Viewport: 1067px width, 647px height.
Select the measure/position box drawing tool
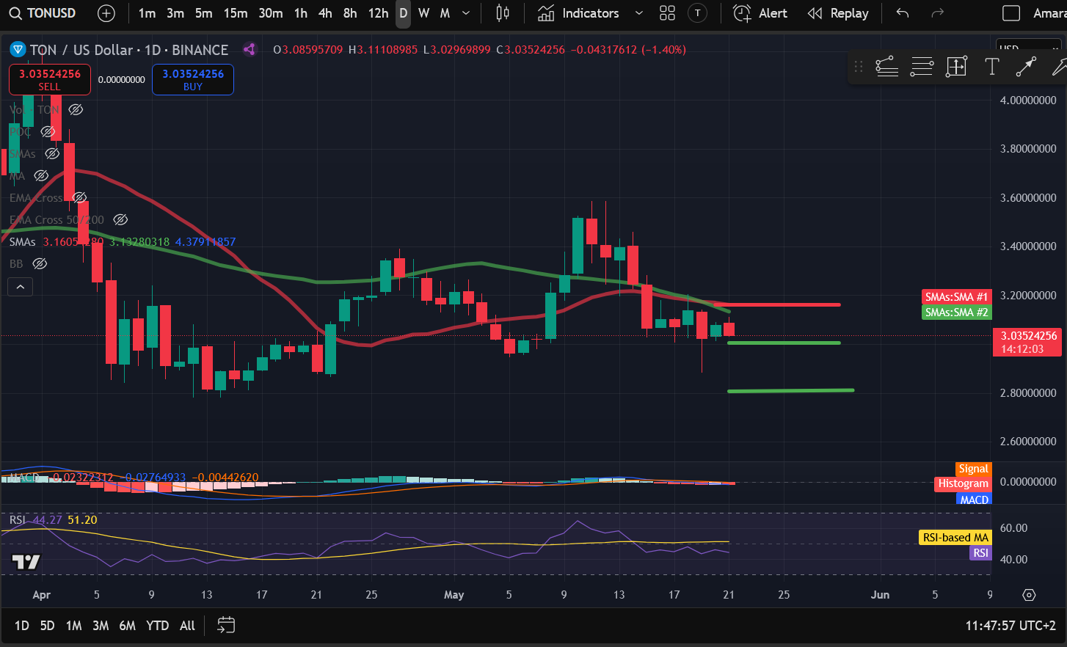click(956, 67)
